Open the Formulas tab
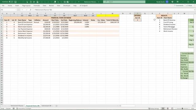The height and width of the screenshot is (110, 196). pyautogui.click(x=37, y=5)
